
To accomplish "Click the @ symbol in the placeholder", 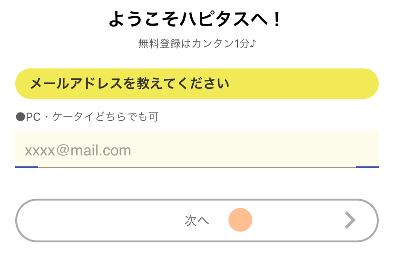I will point(63,151).
